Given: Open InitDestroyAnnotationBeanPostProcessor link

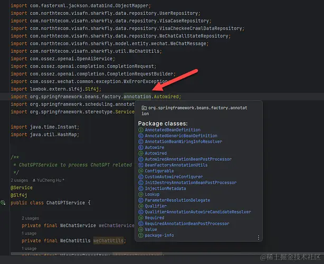Looking at the screenshot, I should [190, 183].
